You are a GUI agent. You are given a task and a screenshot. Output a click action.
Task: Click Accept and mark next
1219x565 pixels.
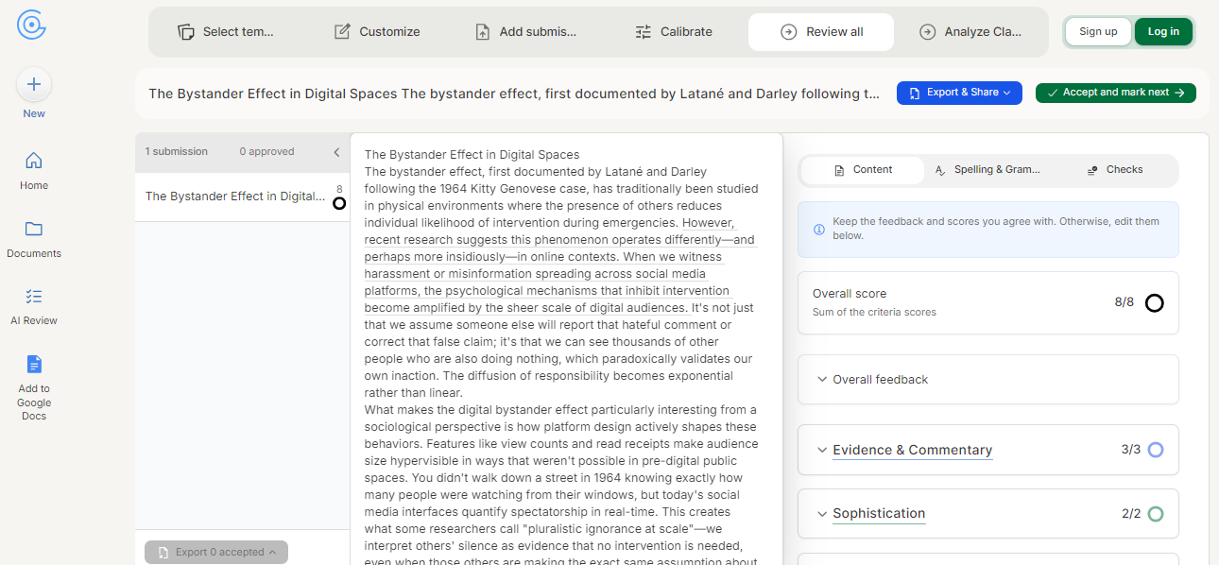click(x=1116, y=93)
